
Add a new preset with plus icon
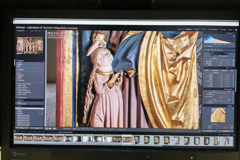click(44, 61)
